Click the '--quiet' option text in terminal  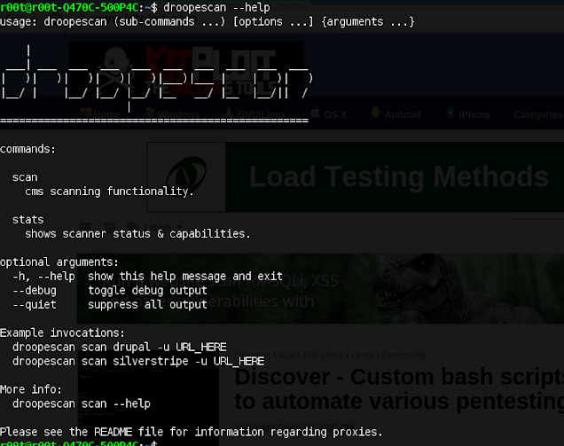click(x=35, y=305)
